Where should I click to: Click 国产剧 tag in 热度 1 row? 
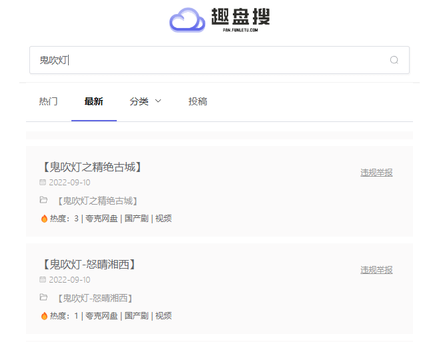(x=136, y=316)
